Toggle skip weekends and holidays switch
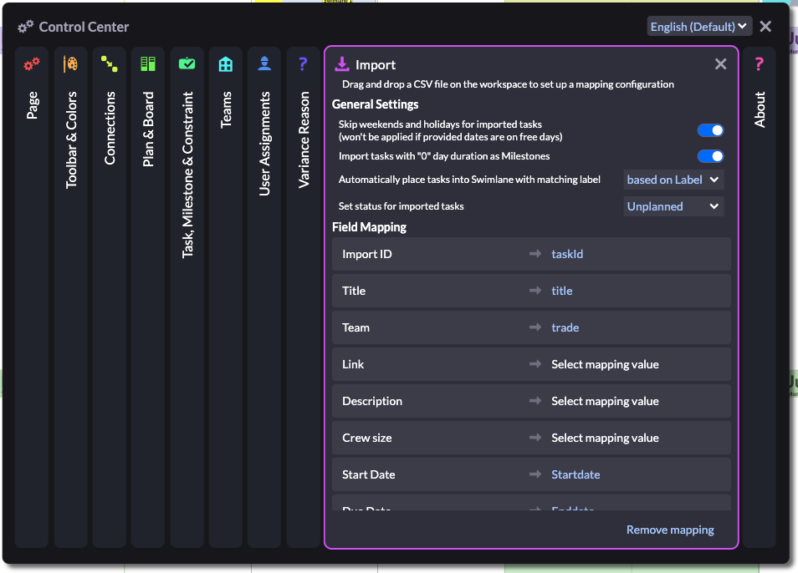This screenshot has width=798, height=573. pyautogui.click(x=710, y=130)
